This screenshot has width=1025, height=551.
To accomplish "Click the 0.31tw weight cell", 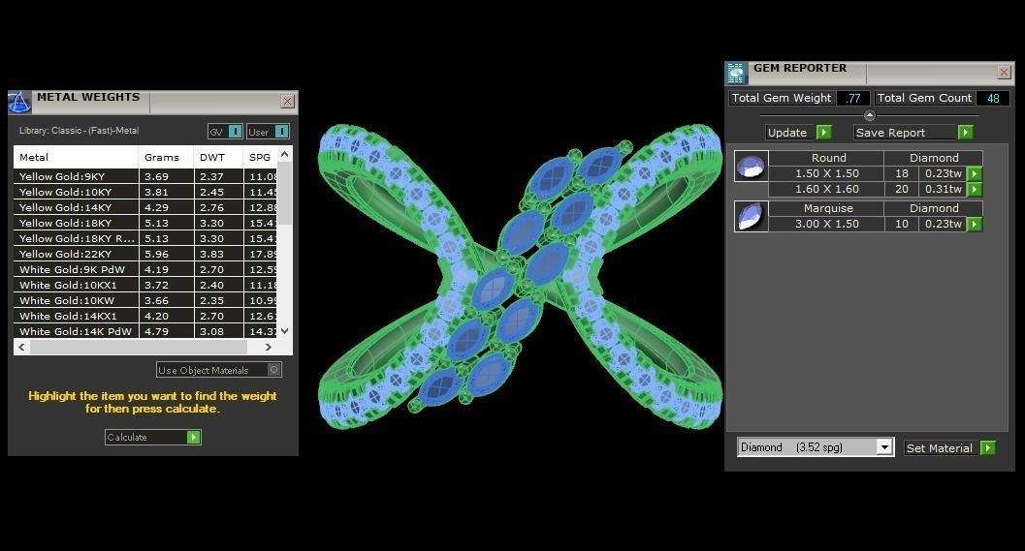I will [x=943, y=190].
